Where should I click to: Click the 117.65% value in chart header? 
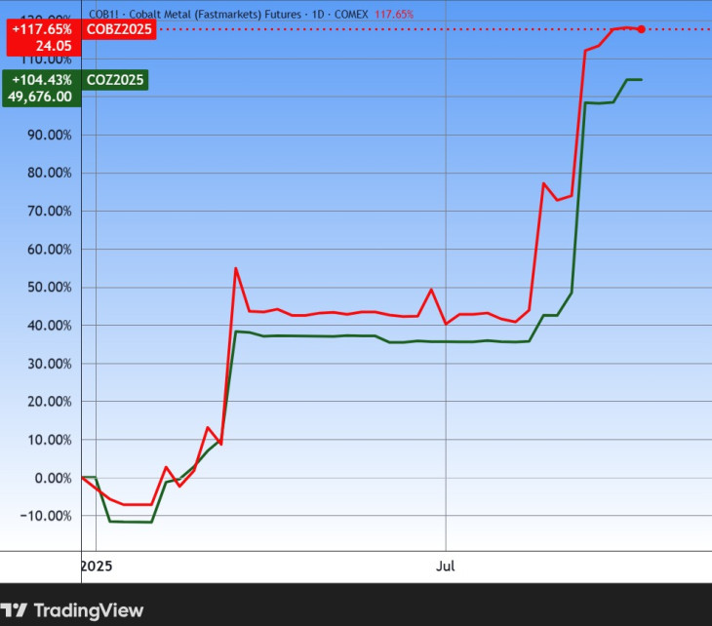pos(394,15)
